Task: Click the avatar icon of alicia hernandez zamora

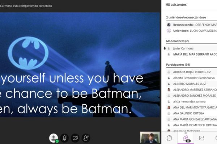Action: point(169,102)
